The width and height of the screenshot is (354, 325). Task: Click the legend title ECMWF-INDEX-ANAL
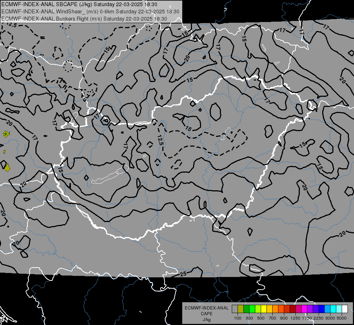[x=207, y=308]
